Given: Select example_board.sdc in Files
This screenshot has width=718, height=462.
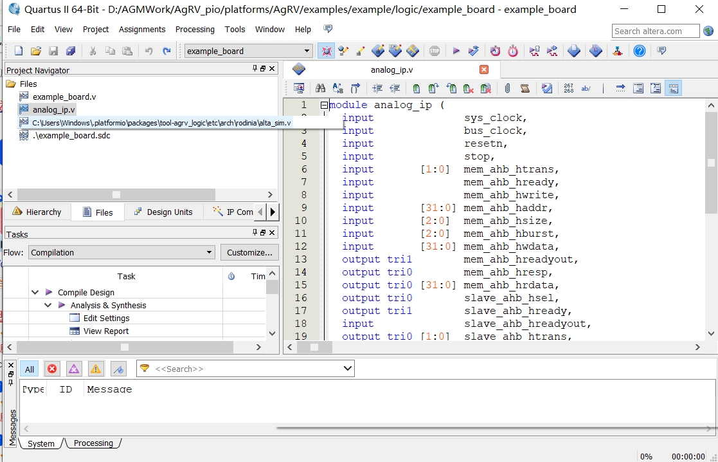Looking at the screenshot, I should point(71,135).
